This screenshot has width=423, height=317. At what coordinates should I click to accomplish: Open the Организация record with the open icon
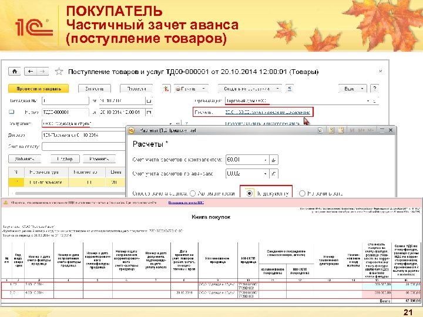click(375, 101)
